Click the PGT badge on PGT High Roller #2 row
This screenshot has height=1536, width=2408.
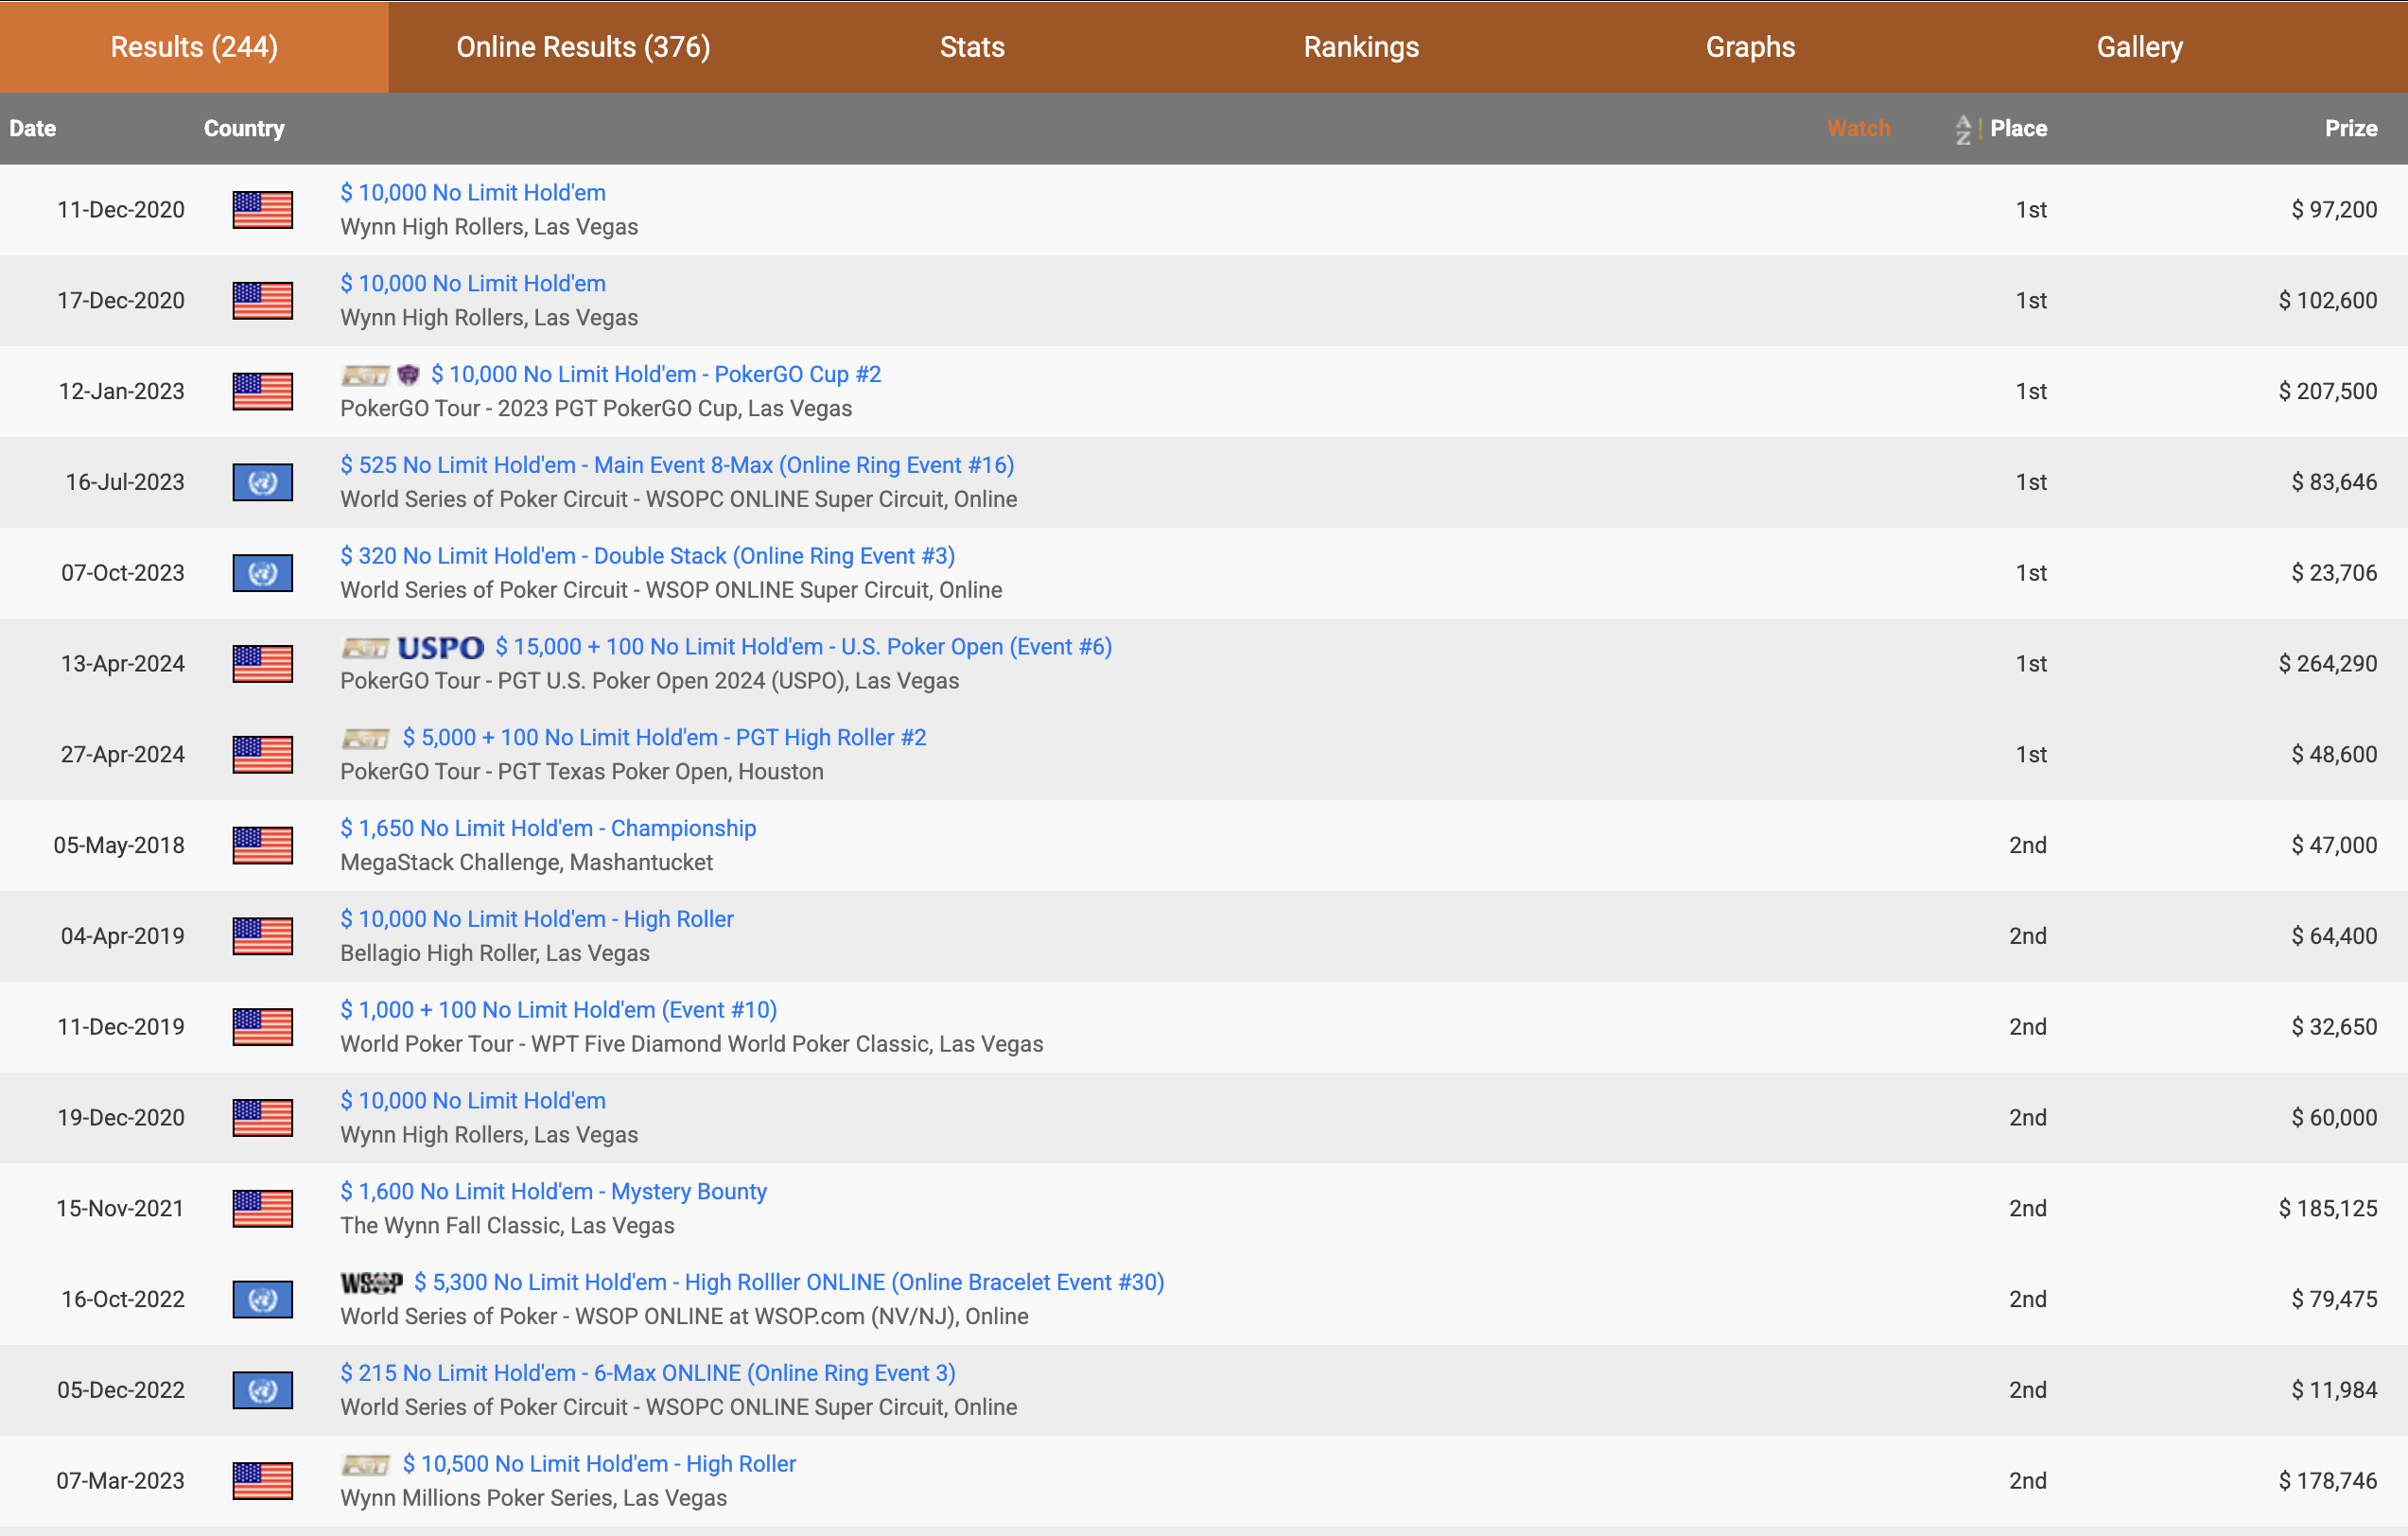tap(365, 739)
